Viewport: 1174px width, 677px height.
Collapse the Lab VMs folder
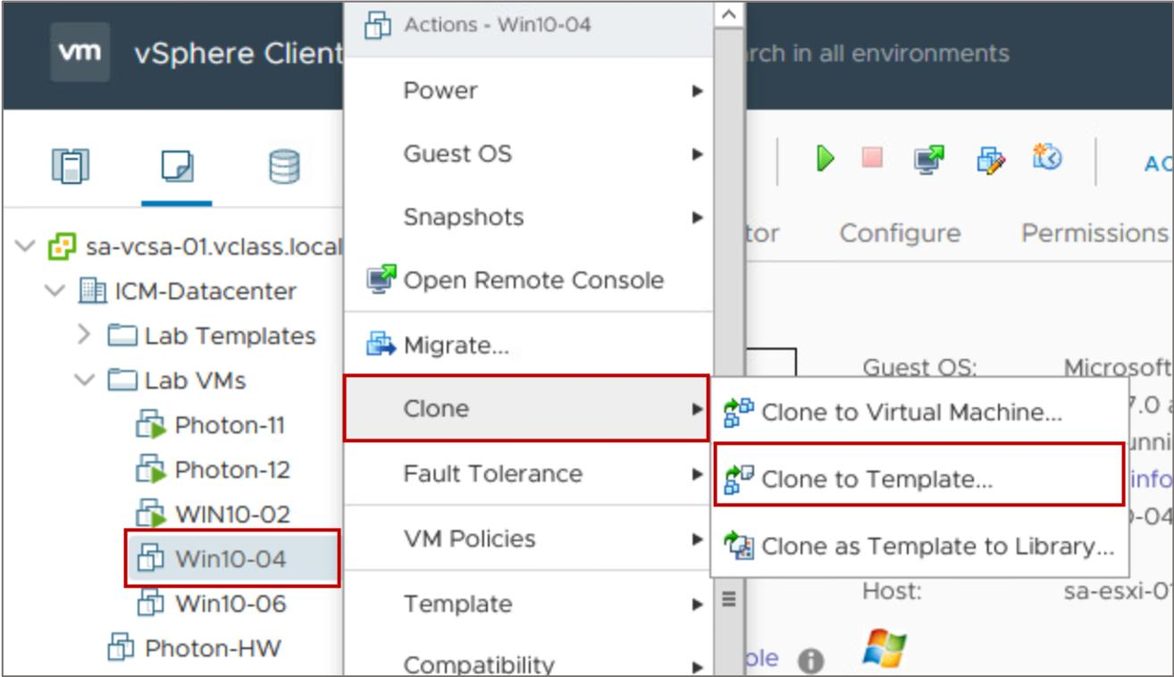click(x=84, y=381)
